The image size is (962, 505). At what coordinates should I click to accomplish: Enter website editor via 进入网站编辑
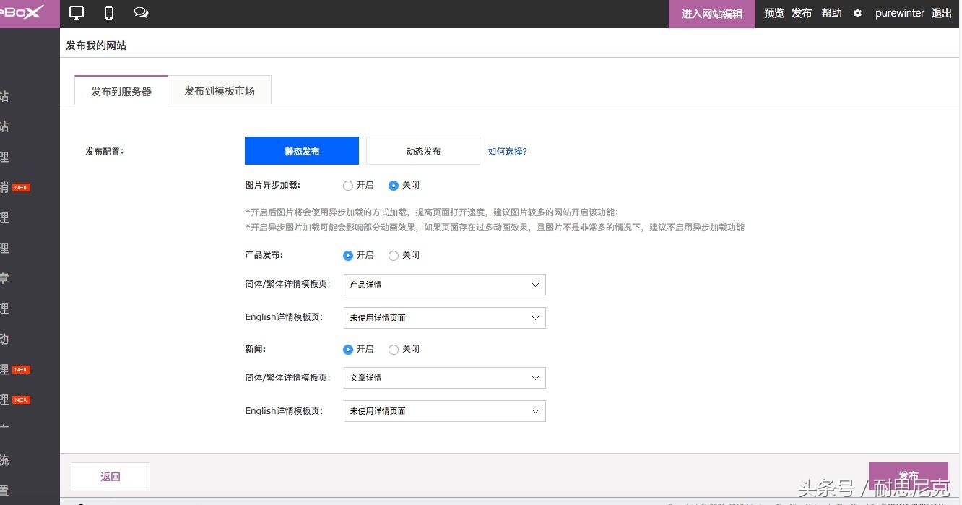pos(711,13)
